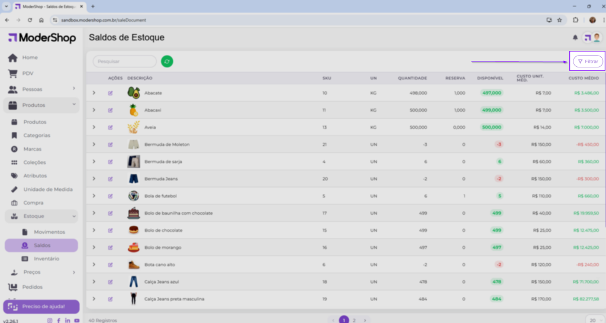Image resolution: width=606 pixels, height=323 pixels.
Task: Click the green refresh icon button
Action: pyautogui.click(x=167, y=61)
